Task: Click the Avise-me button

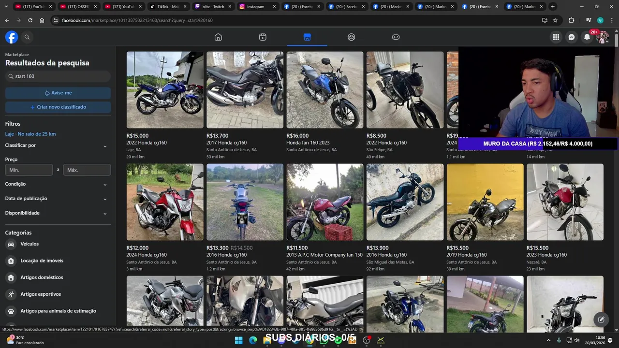Action: (x=58, y=93)
